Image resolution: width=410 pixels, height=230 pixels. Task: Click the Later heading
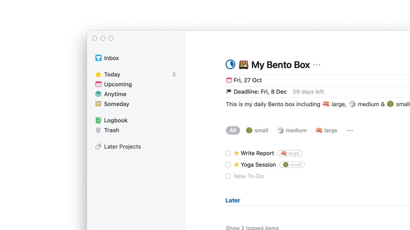pyautogui.click(x=233, y=200)
